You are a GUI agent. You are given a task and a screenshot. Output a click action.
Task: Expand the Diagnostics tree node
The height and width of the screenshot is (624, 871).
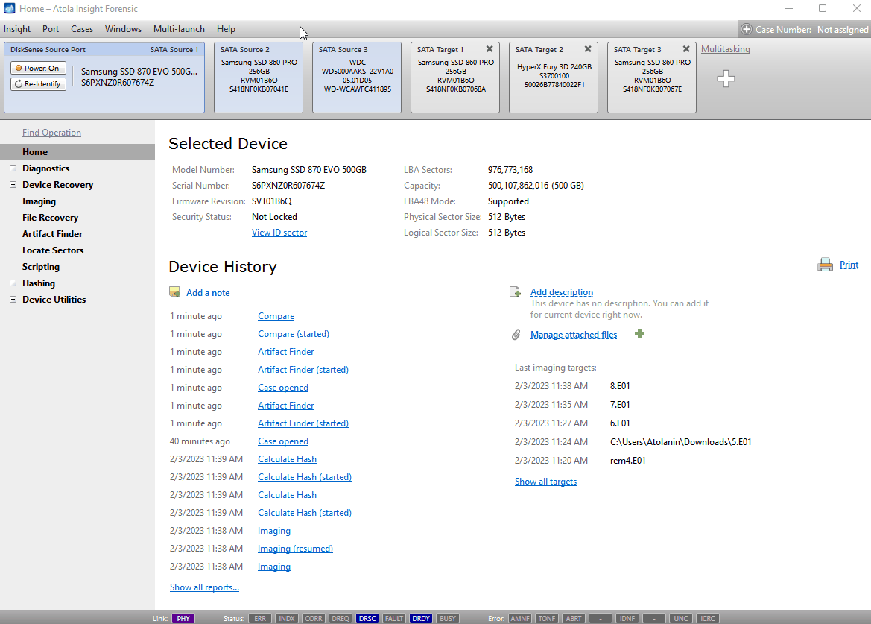(13, 168)
